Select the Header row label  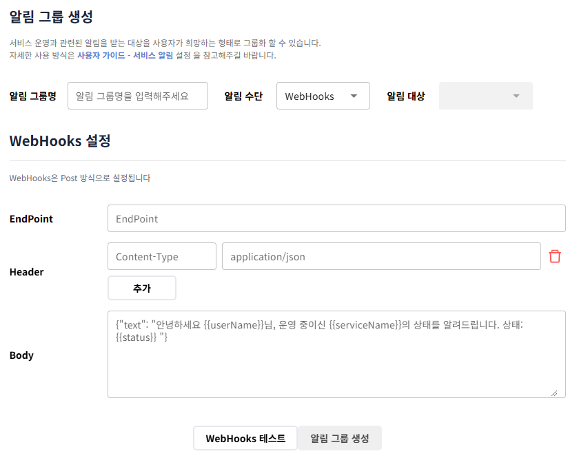click(x=26, y=272)
